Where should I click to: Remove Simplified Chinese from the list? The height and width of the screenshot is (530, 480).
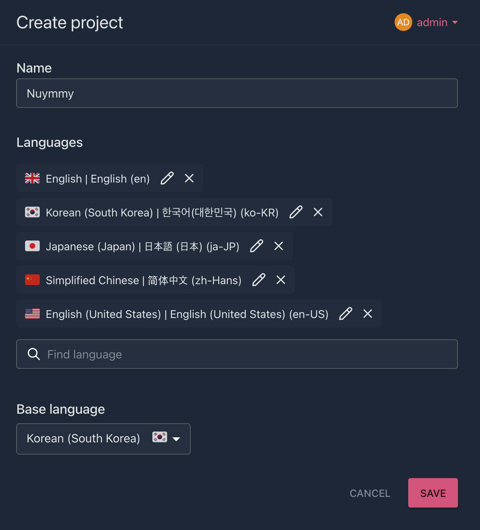281,280
